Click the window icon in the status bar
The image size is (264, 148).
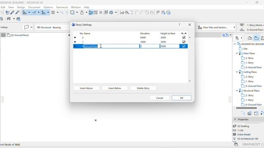236,144
